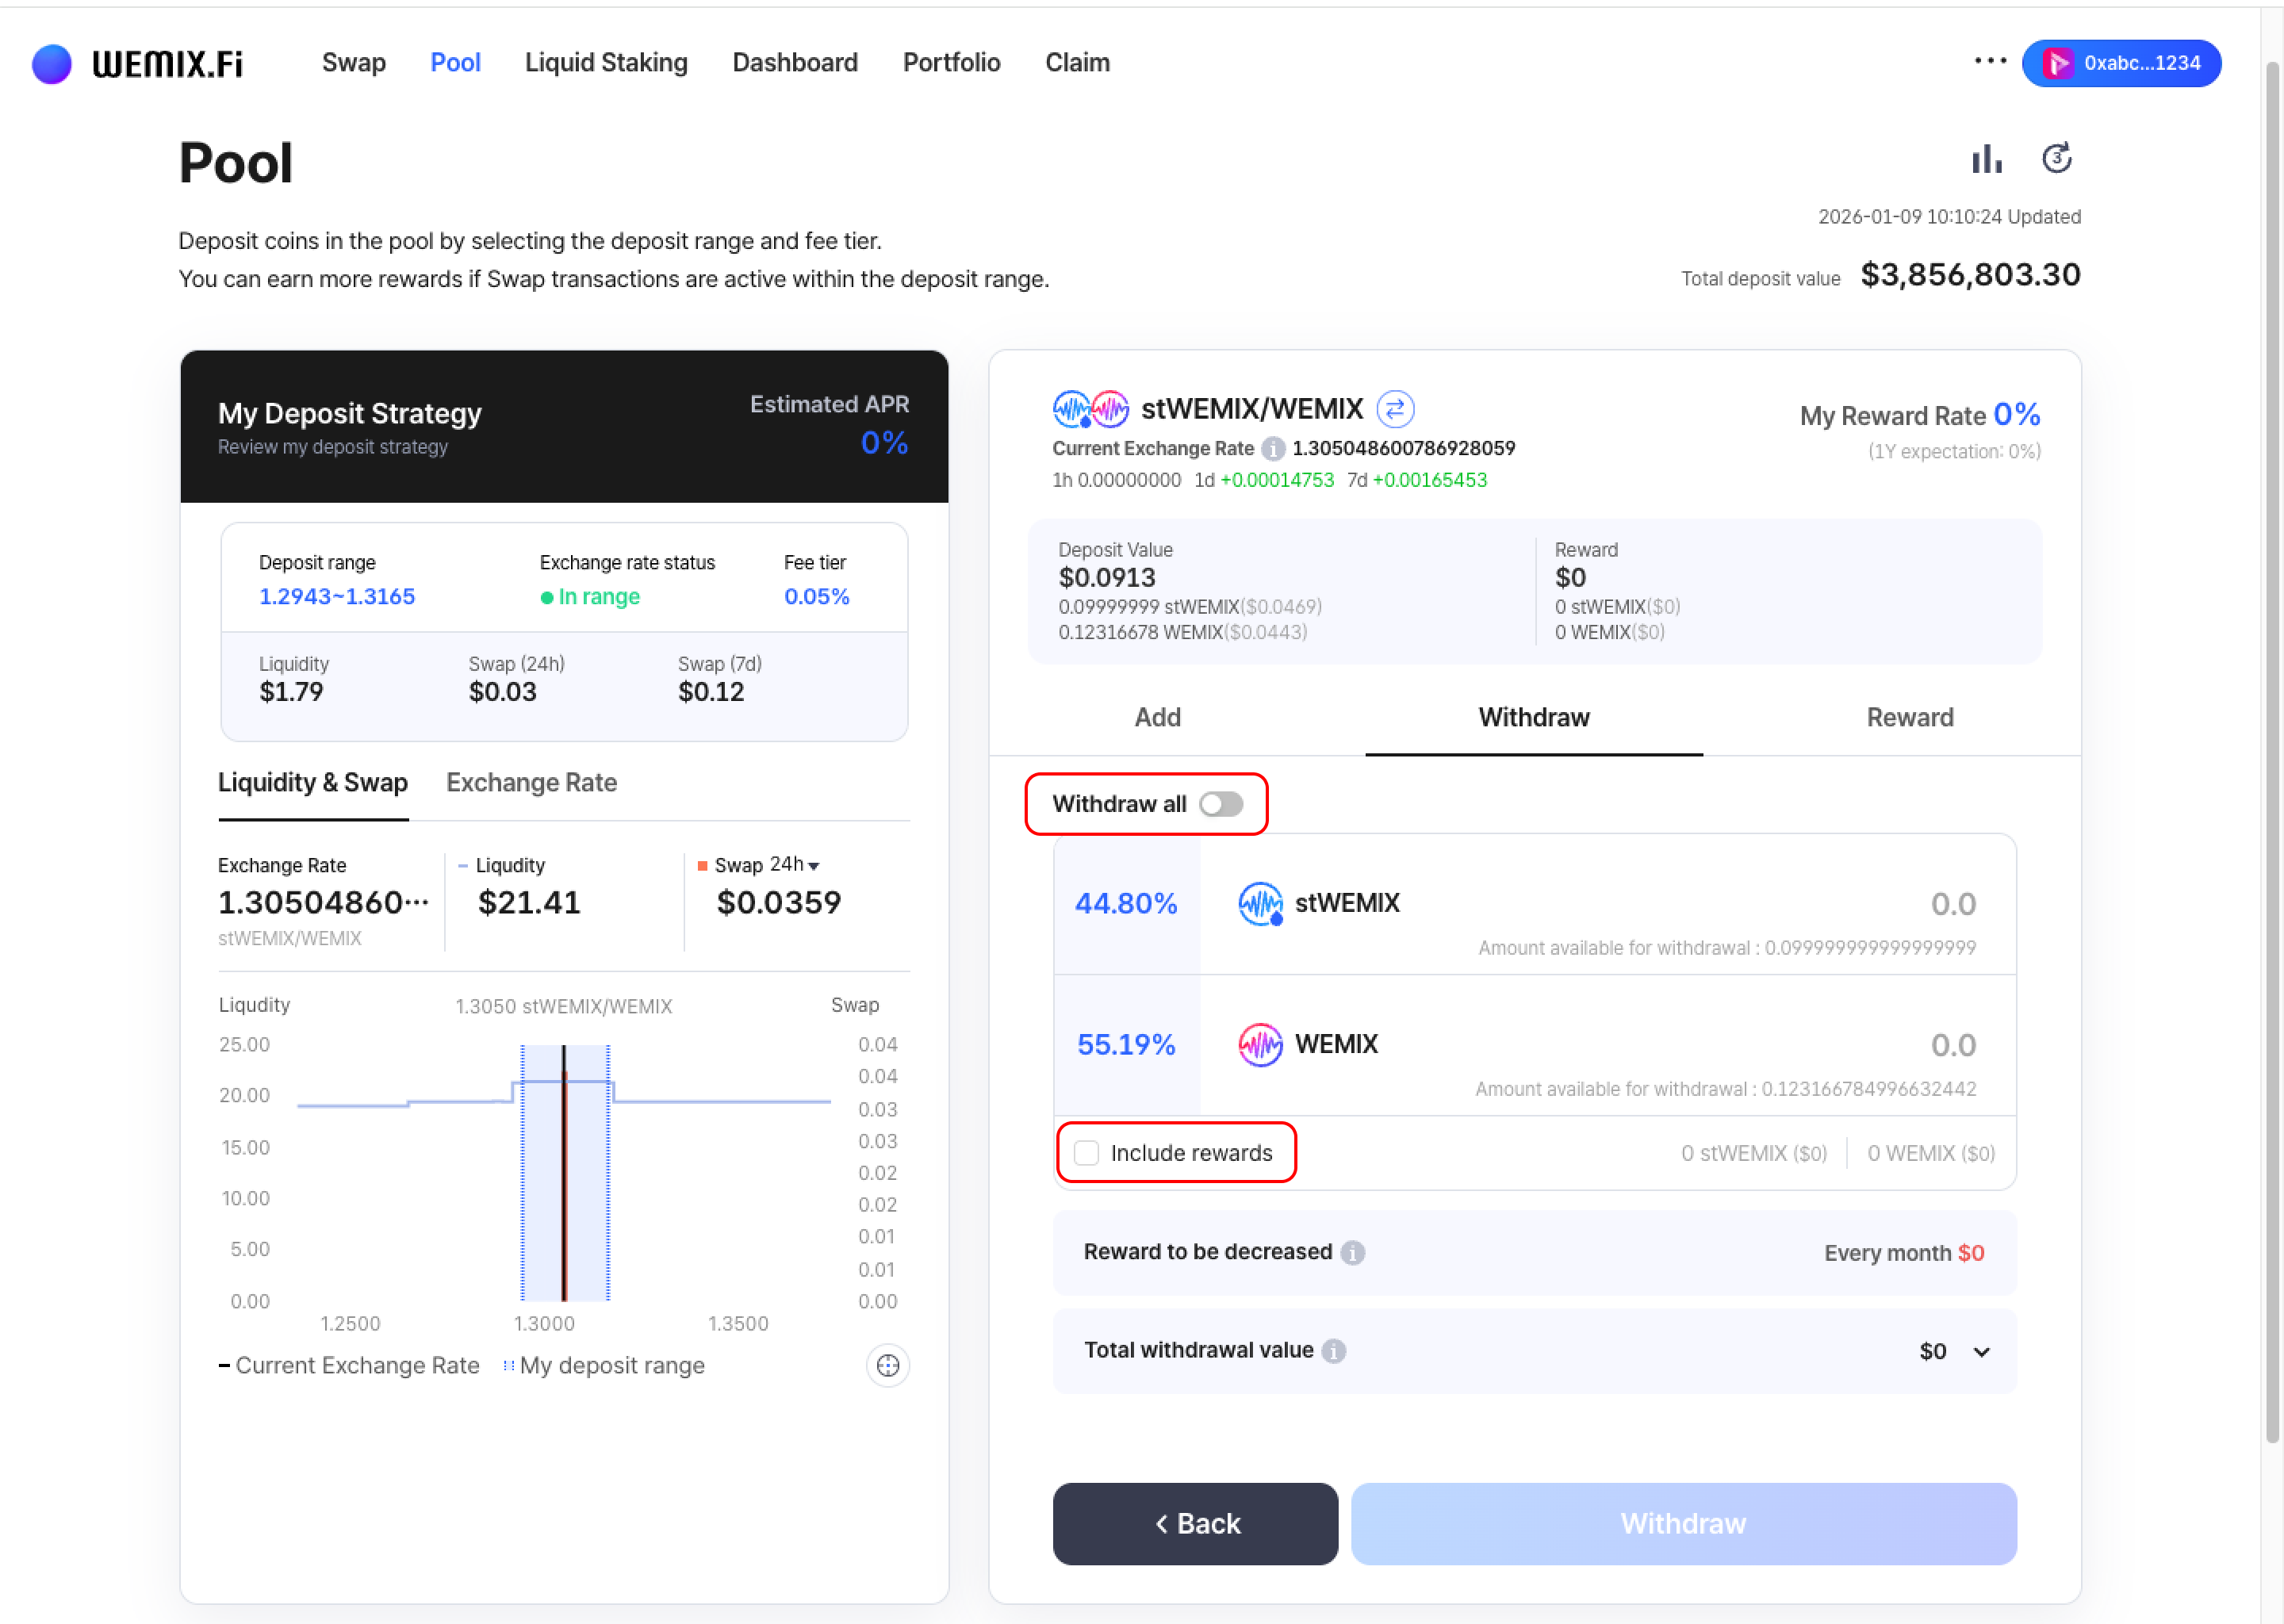Click the auto-refresh timer icon
The image size is (2284, 1624).
pos(2056,158)
